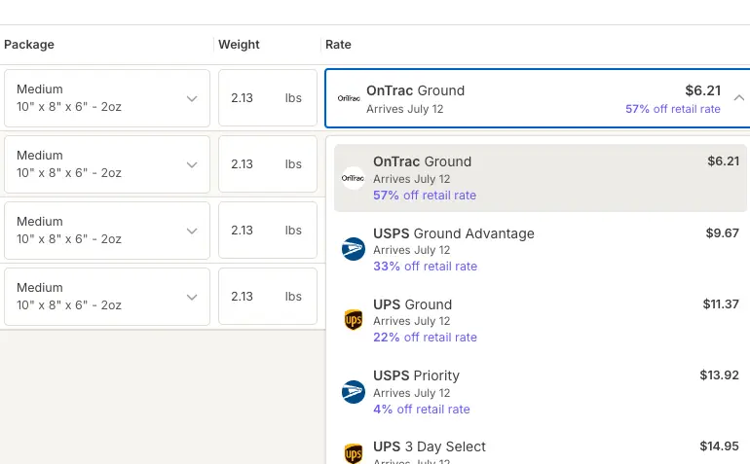
Task: Collapse the selected OnTrac Ground rate chevron
Action: click(739, 98)
